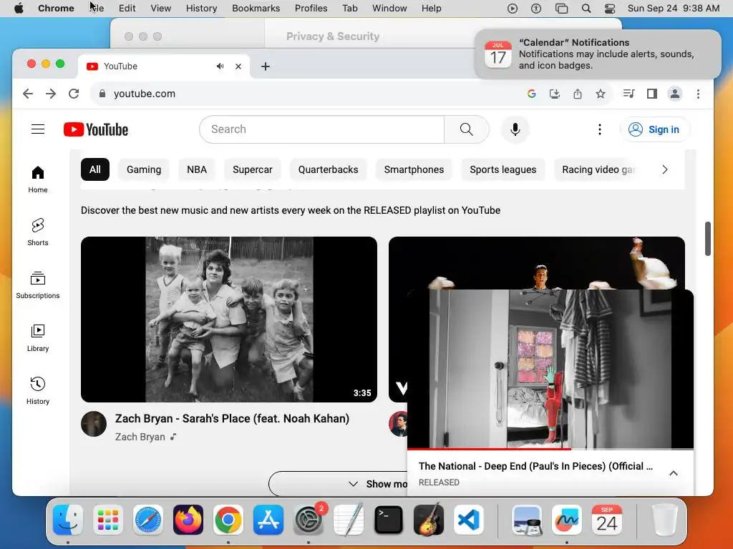Open the Profiles menu in menu bar
This screenshot has width=733, height=549.
pos(311,9)
